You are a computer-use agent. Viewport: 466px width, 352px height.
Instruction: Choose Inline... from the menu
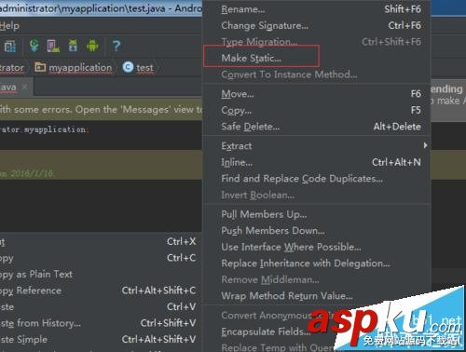click(317, 162)
